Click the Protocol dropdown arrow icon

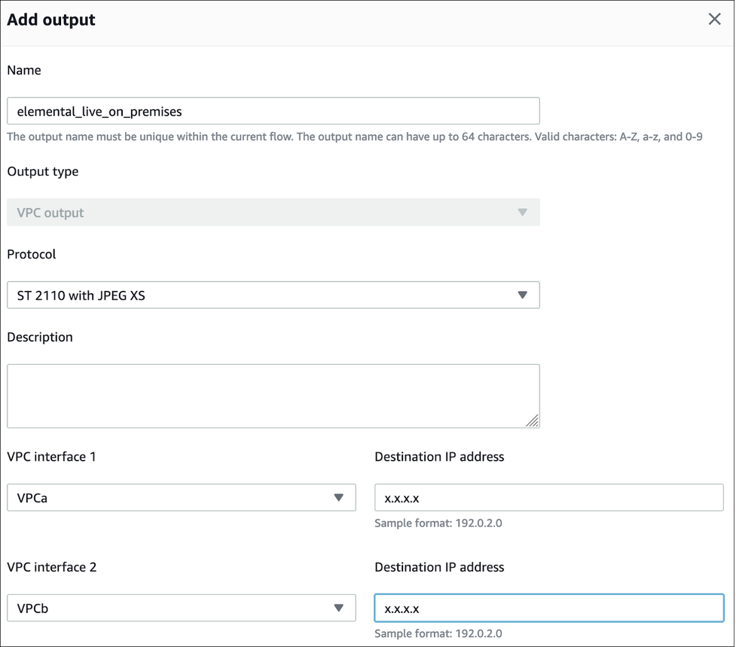523,296
